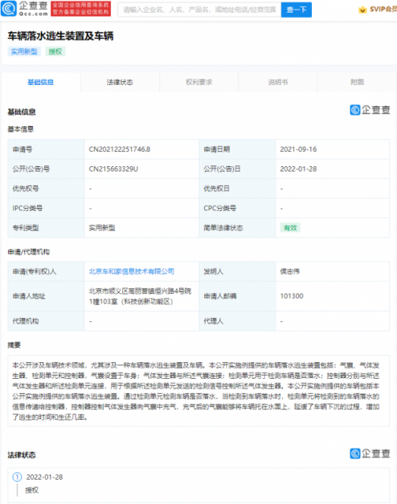This screenshot has width=397, height=504.
Task: Click the green 授权 status tag
Action: (x=55, y=52)
